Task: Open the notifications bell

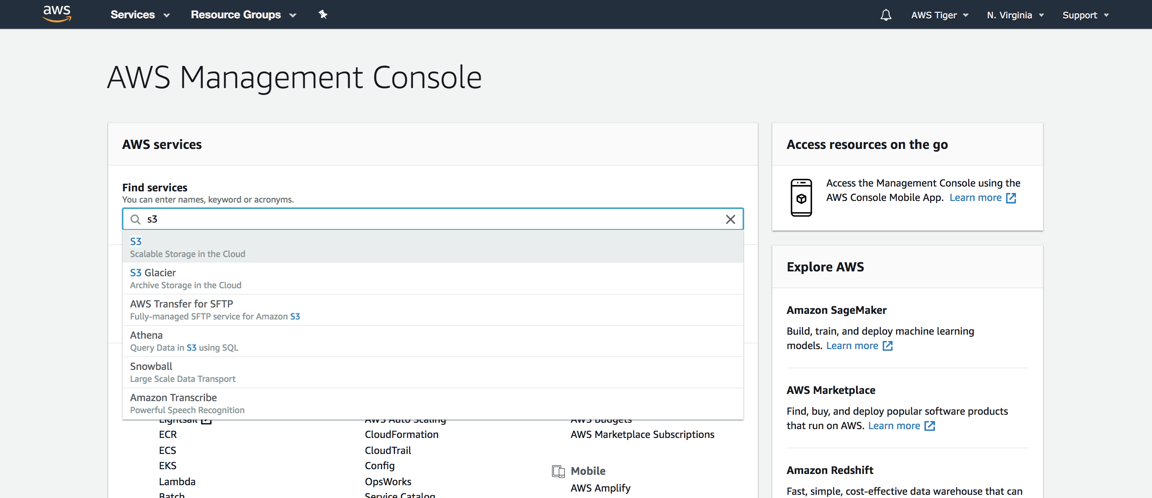Action: [x=886, y=15]
